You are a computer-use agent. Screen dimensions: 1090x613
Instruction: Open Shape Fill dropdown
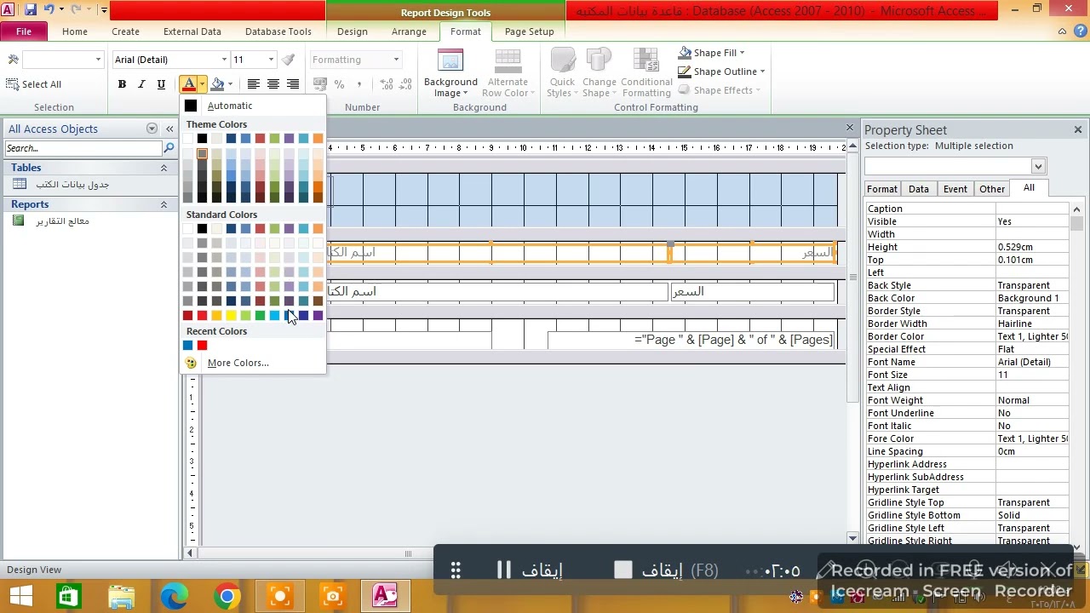[712, 53]
